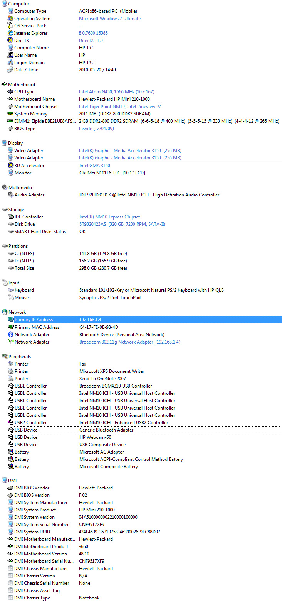Screen dimensions: 282x601
Task: Click the Keyboard row icon
Action: click(10, 290)
